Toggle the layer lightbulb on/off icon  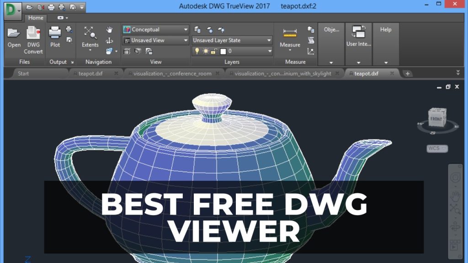(x=197, y=51)
